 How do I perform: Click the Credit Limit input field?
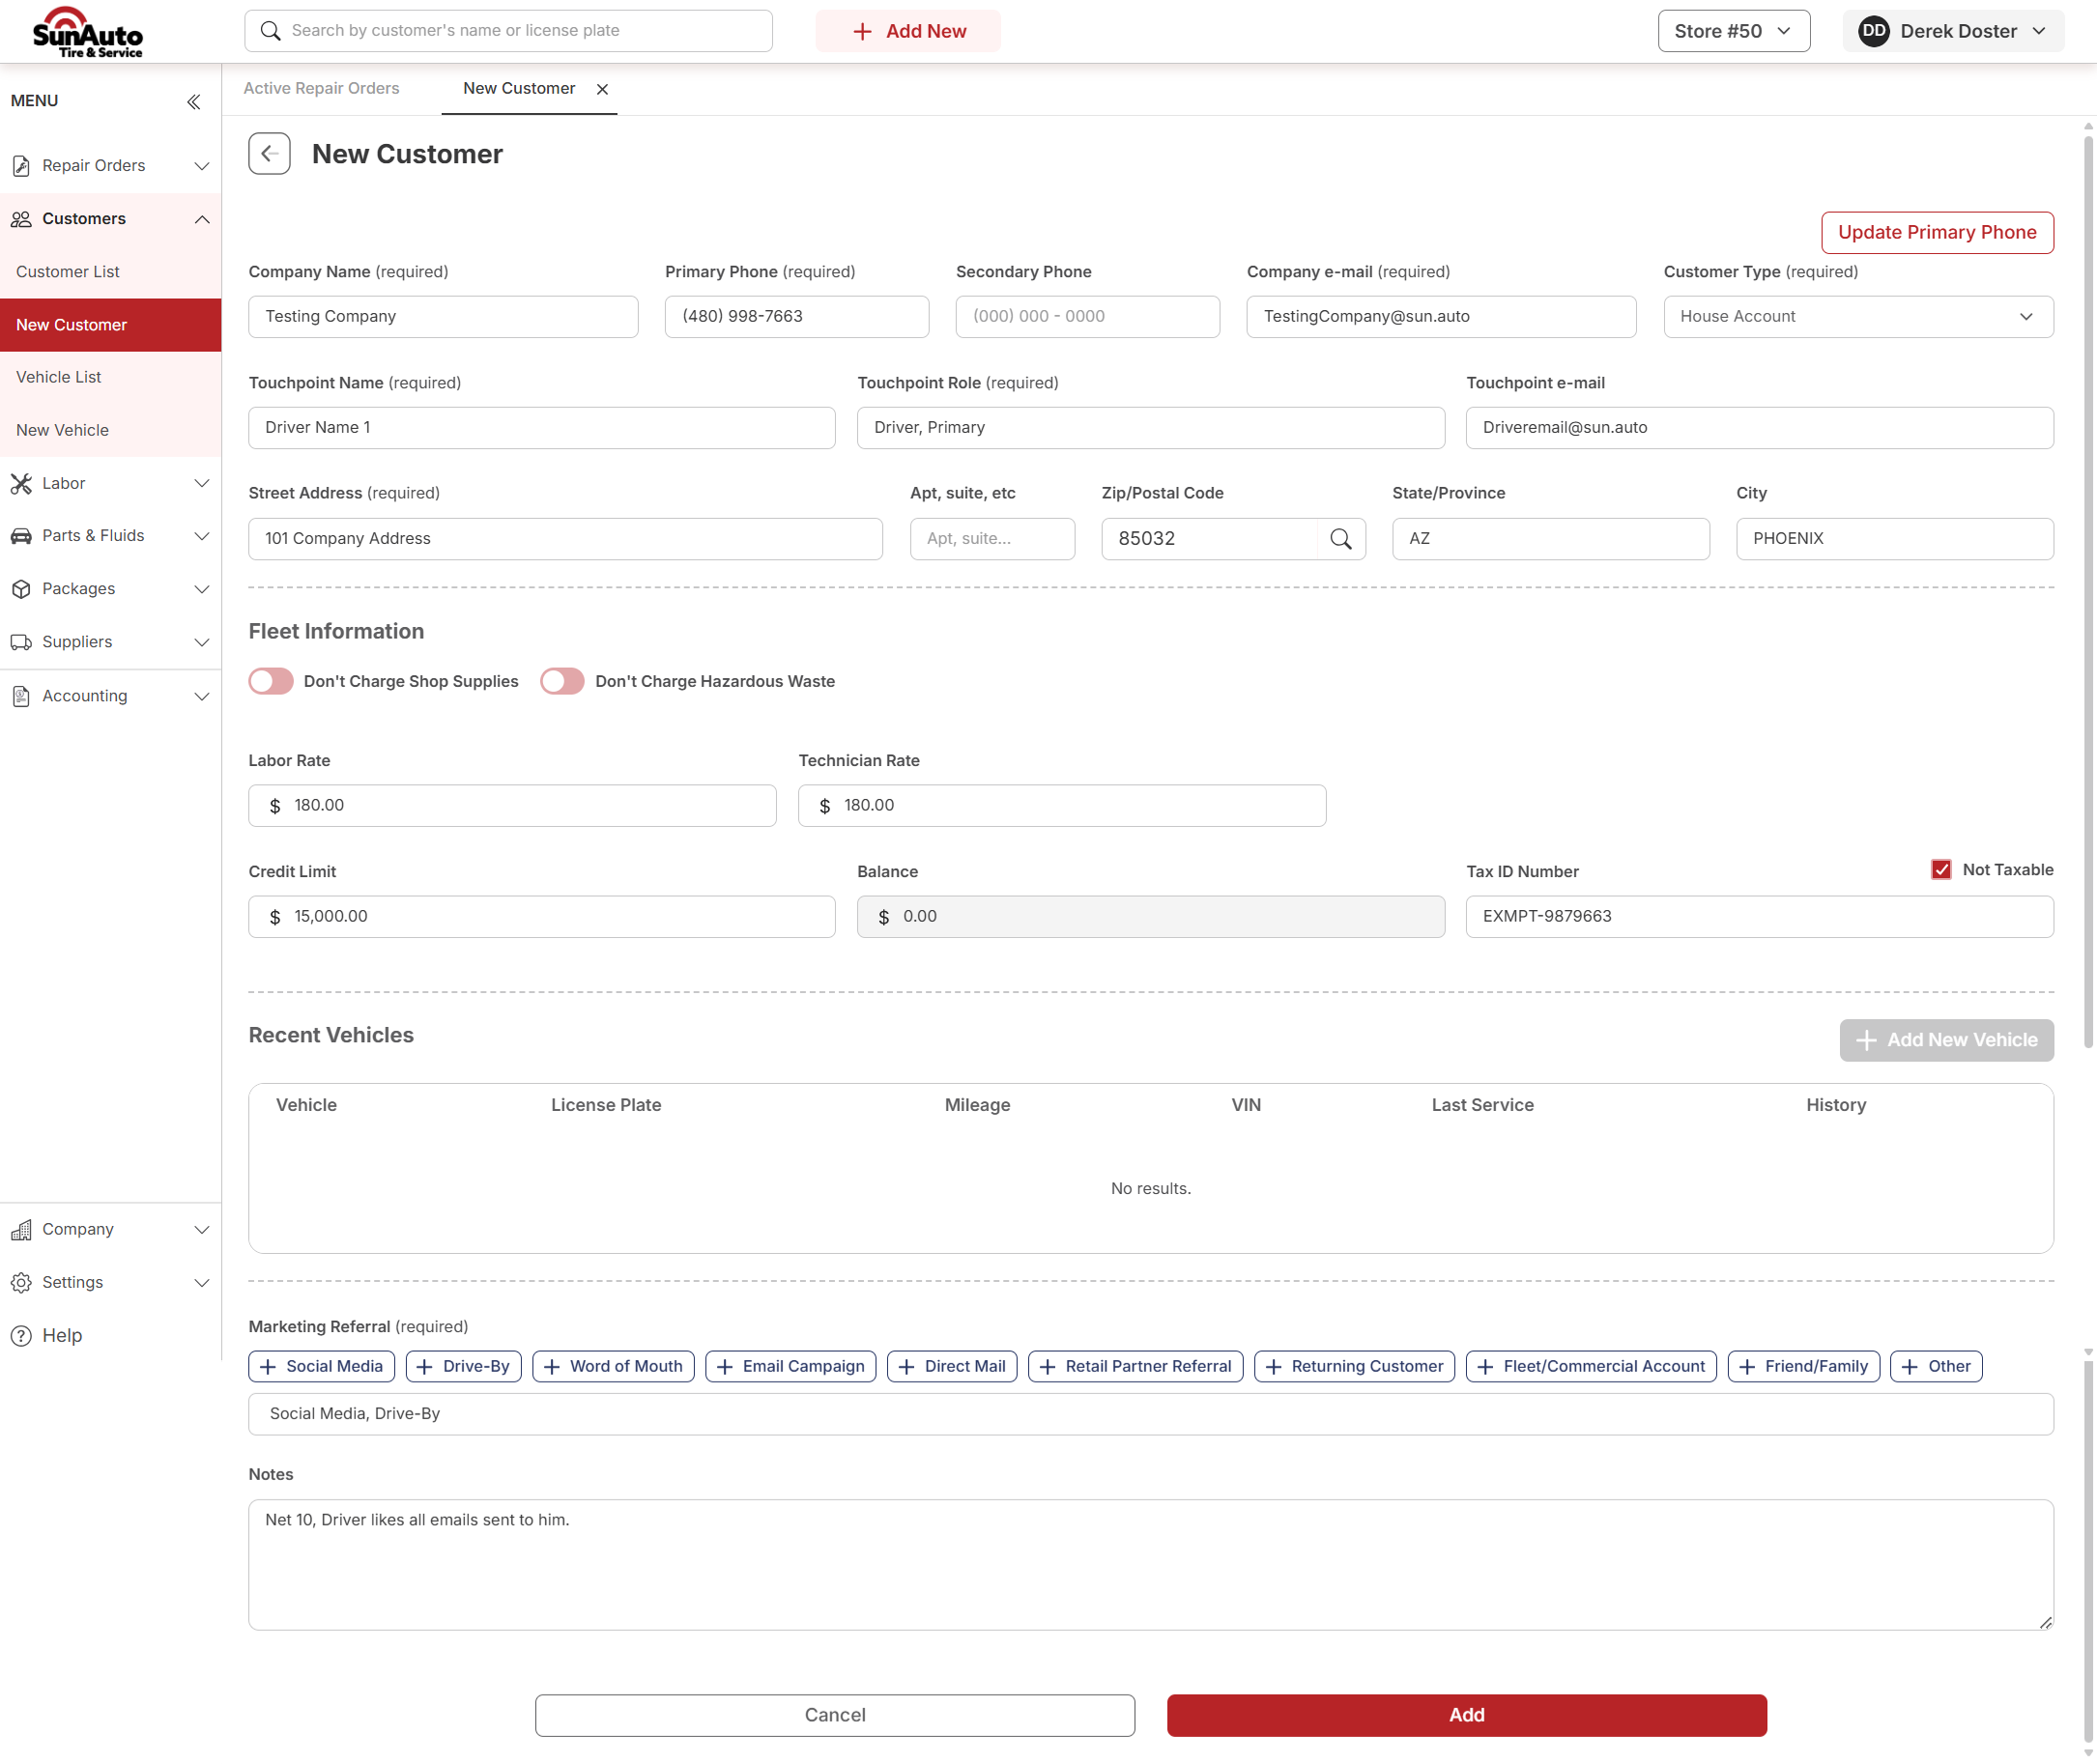pyautogui.click(x=541, y=917)
